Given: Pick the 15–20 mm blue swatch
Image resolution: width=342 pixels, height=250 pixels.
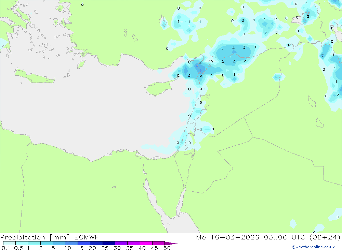Looking at the screenshot, I should pyautogui.click(x=84, y=243).
